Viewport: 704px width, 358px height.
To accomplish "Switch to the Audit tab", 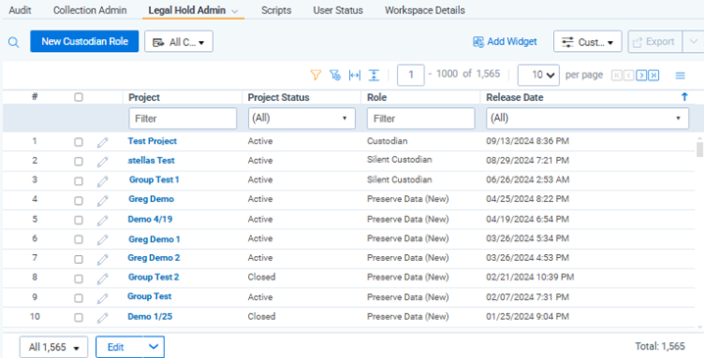I will pos(20,10).
